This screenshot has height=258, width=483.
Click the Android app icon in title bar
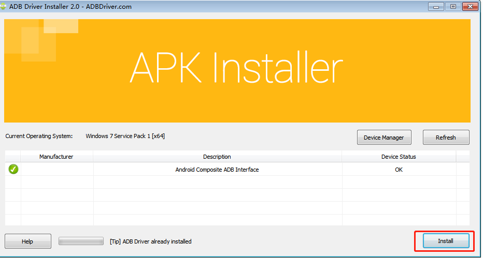[x=4, y=6]
